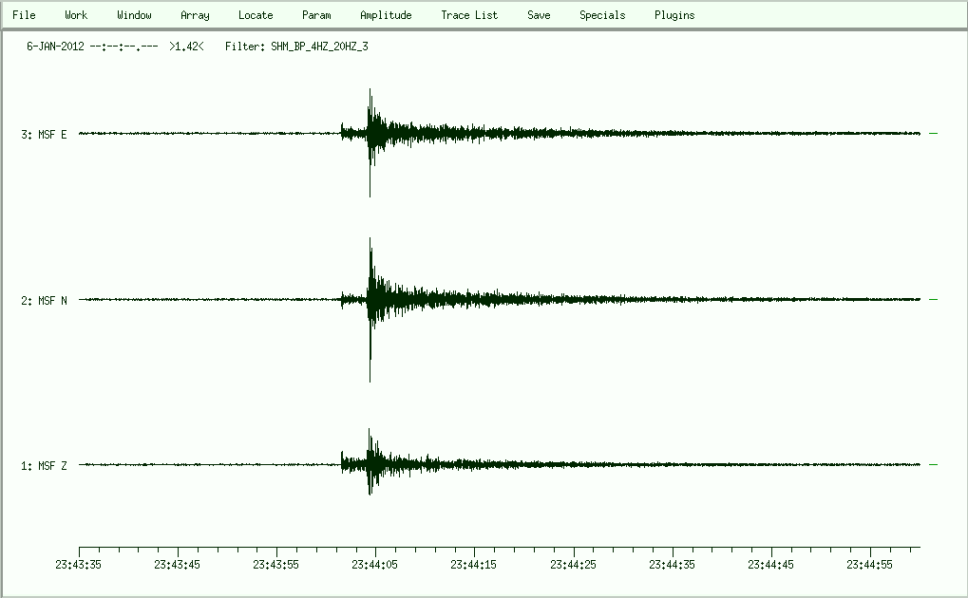968x598 pixels.
Task: Click the >1.42< value in status line
Action: pos(186,46)
